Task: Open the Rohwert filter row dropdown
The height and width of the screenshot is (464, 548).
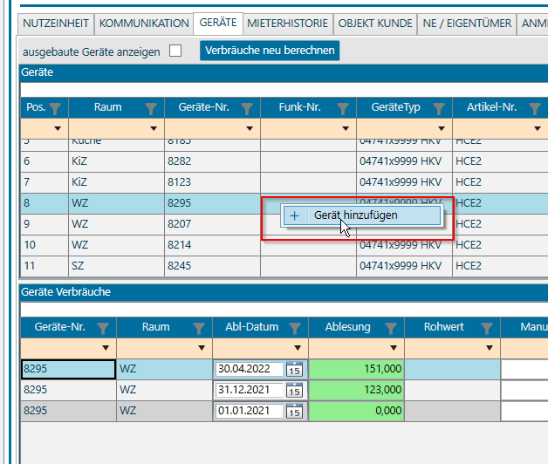Action: (490, 348)
